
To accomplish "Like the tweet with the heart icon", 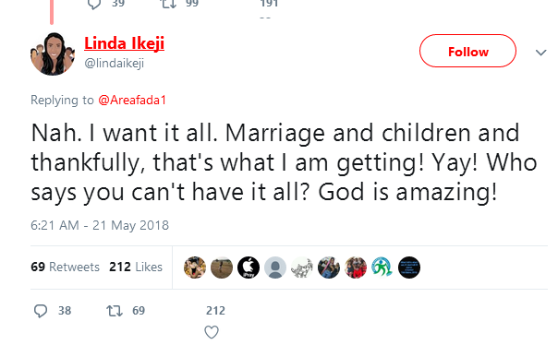I will point(212,332).
